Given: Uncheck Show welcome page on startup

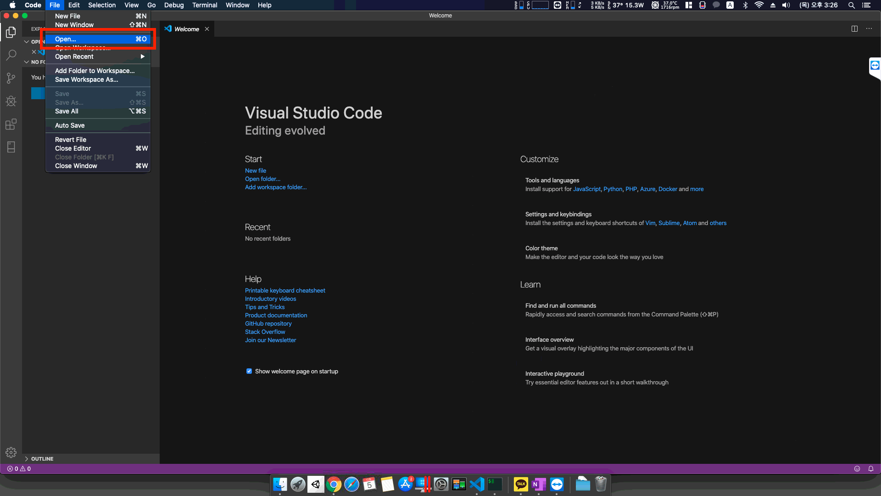Looking at the screenshot, I should [249, 371].
